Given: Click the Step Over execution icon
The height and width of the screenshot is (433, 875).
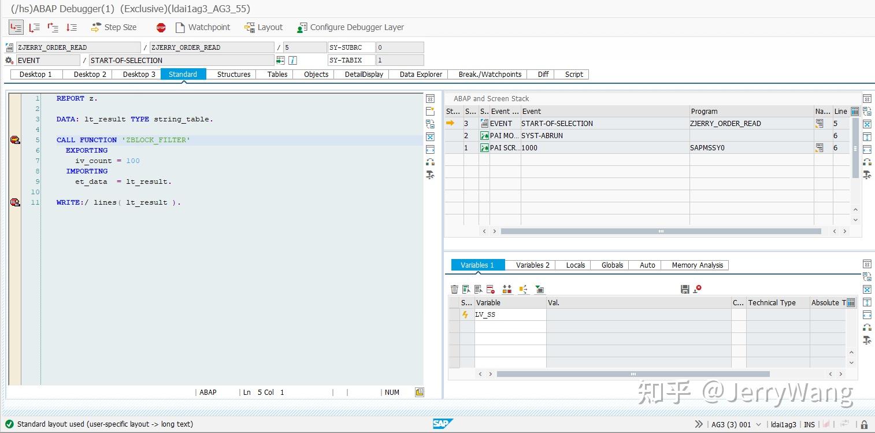Looking at the screenshot, I should pyautogui.click(x=34, y=27).
